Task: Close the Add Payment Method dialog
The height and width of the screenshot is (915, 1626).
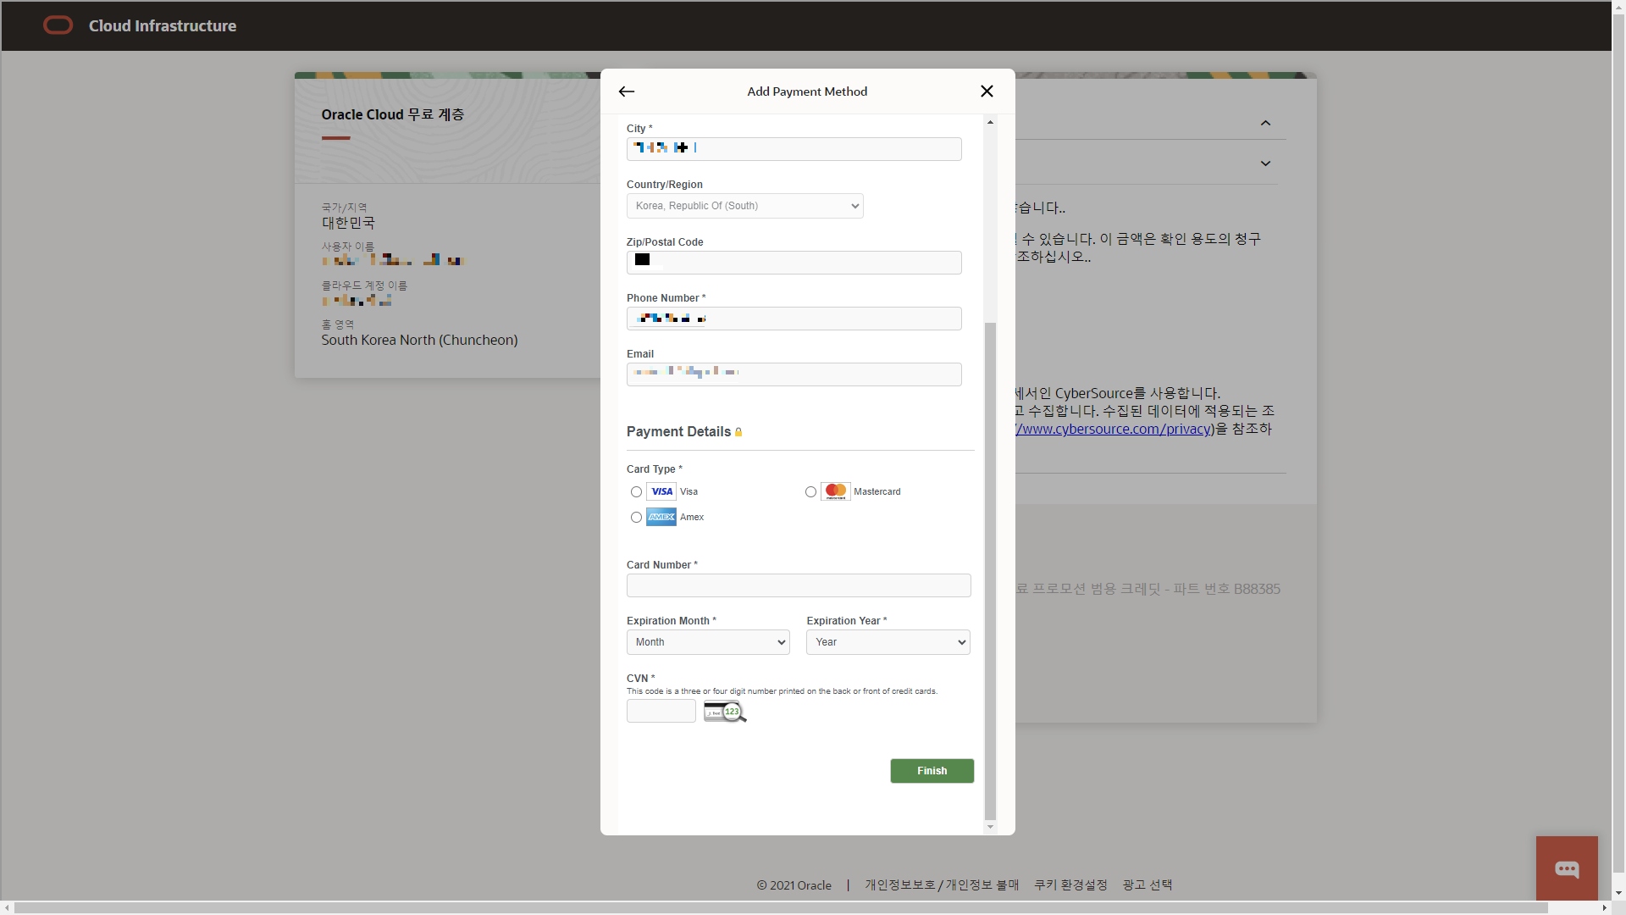Action: coord(987,91)
